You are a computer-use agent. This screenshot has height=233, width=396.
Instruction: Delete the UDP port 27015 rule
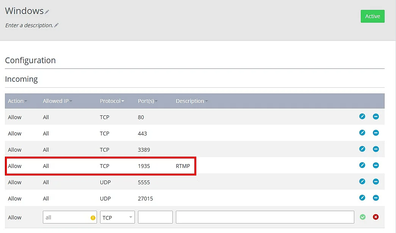click(x=376, y=198)
